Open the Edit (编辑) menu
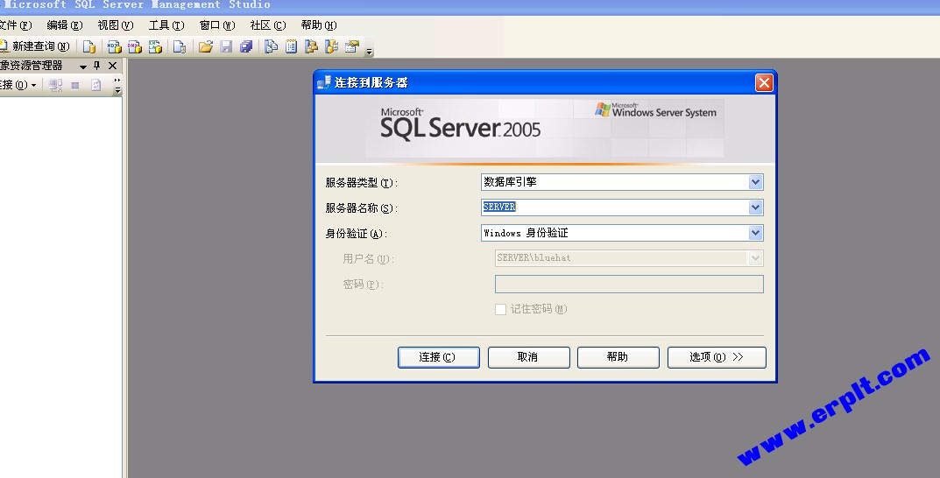Image resolution: width=940 pixels, height=478 pixels. tap(65, 25)
